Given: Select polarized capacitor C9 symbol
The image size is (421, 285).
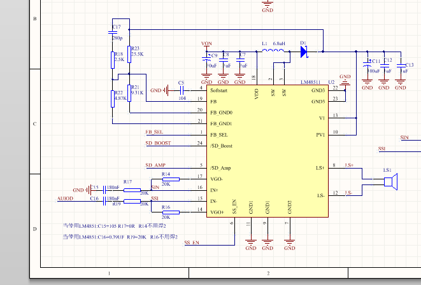Looking at the screenshot, I should [x=206, y=59].
